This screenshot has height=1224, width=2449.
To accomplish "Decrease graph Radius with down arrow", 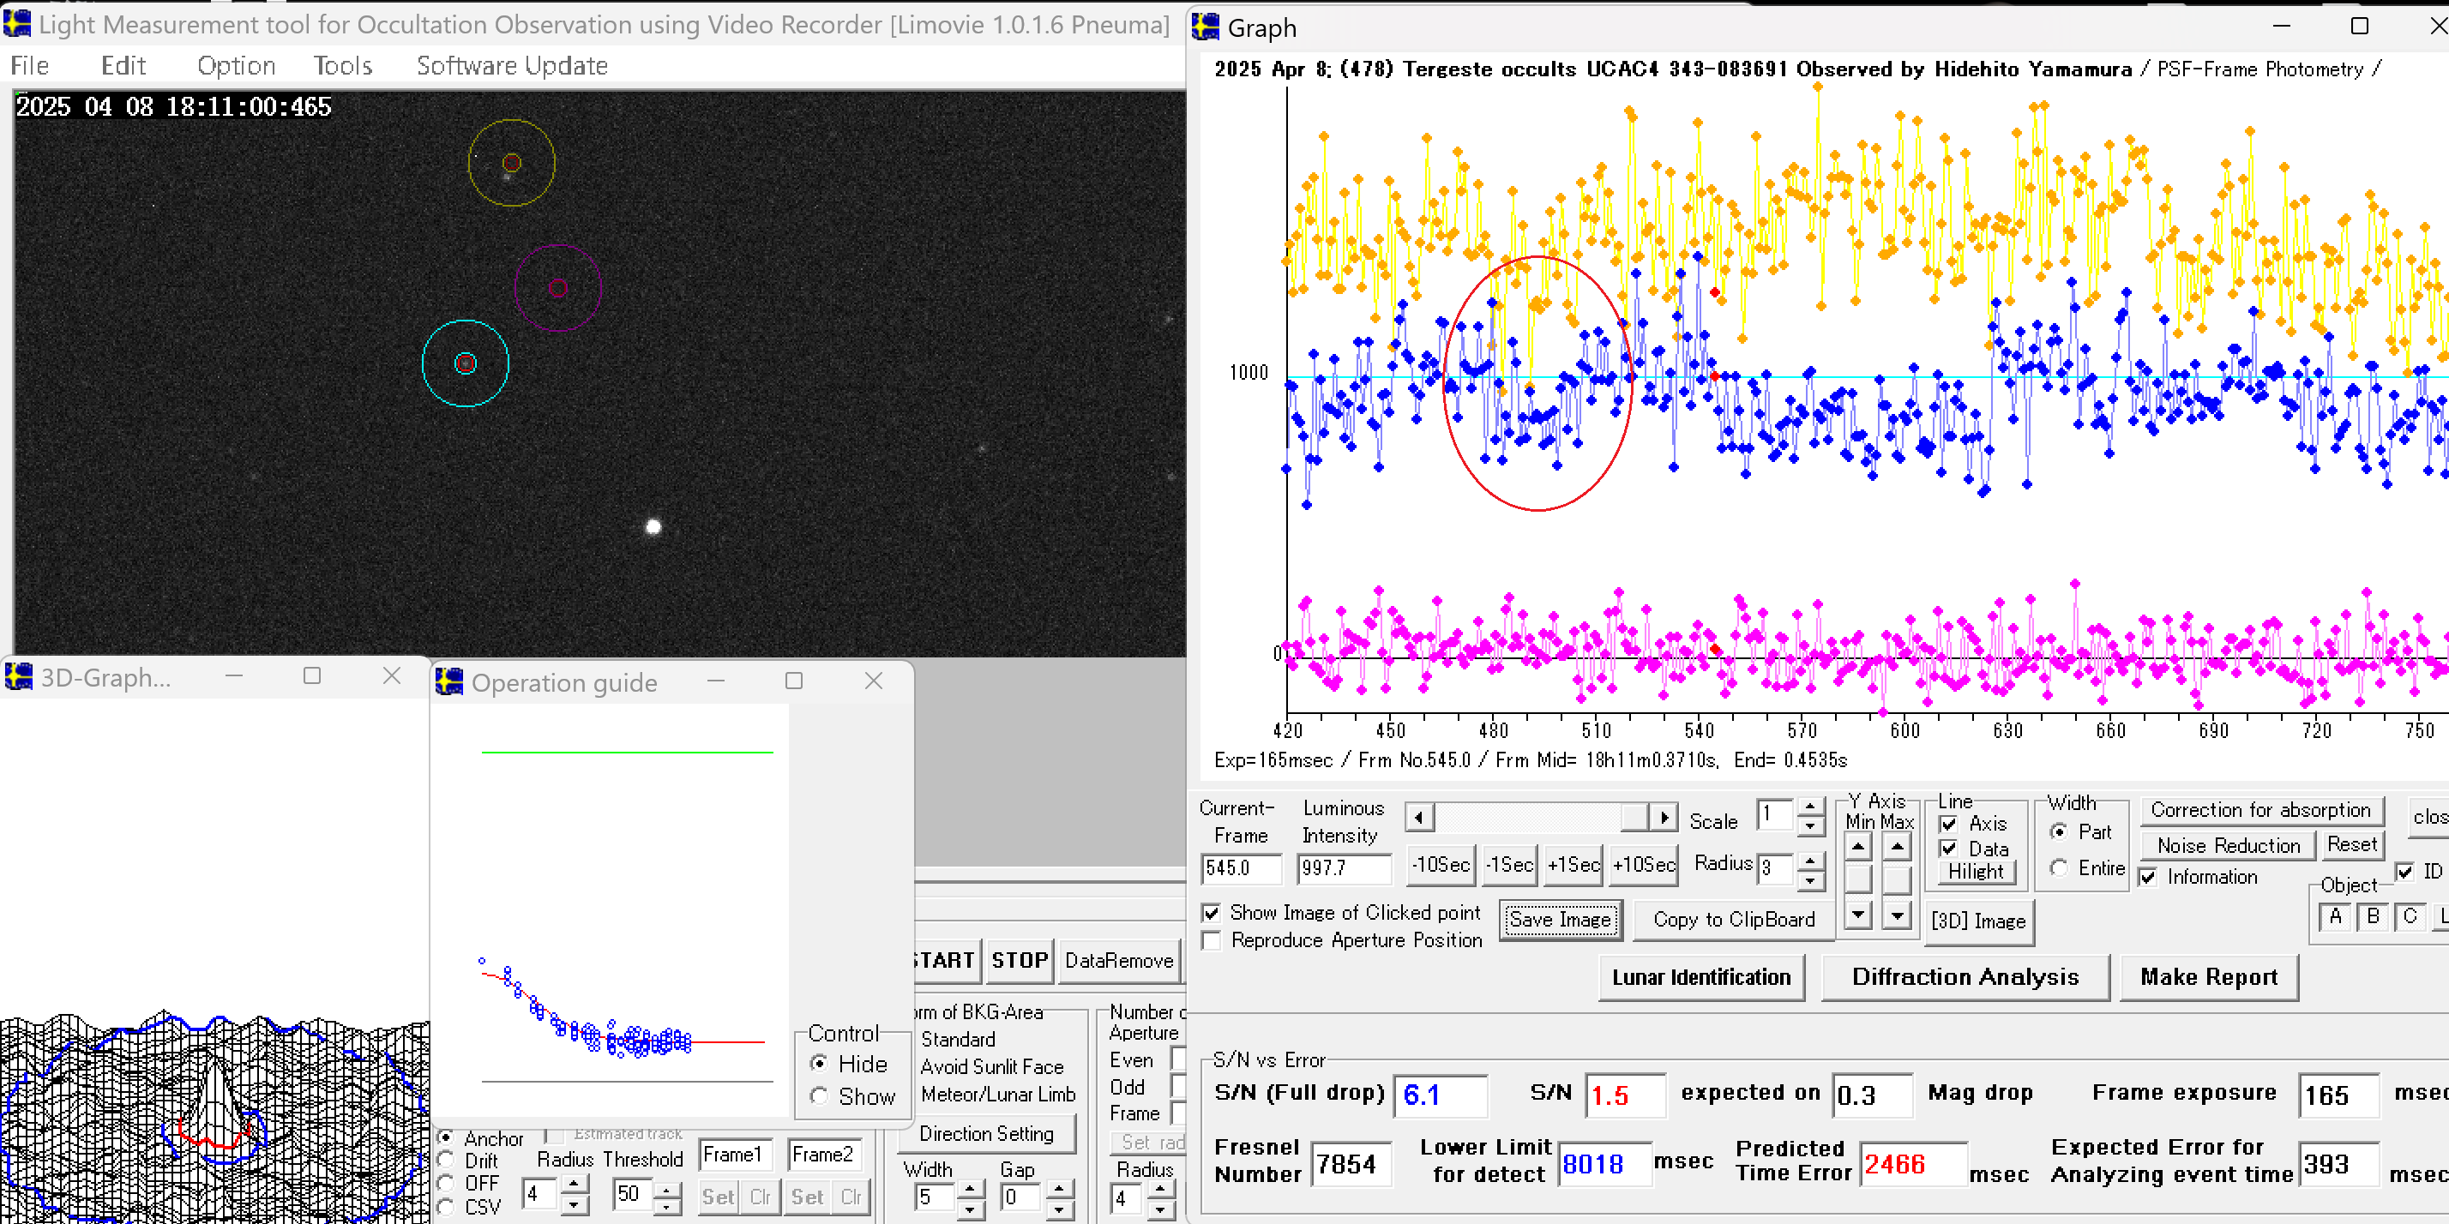I will coord(1811,880).
